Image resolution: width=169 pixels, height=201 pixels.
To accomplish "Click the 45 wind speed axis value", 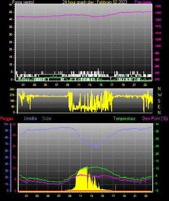I will tap(11, 12).
